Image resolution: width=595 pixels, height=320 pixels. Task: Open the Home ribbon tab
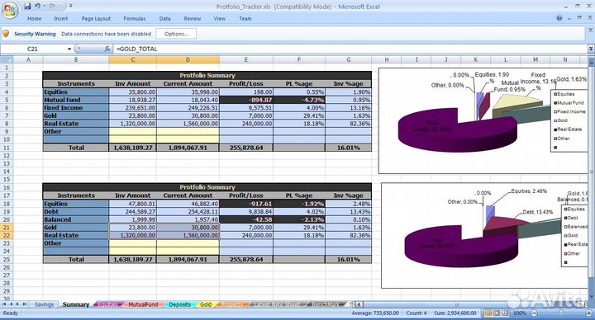coord(34,18)
